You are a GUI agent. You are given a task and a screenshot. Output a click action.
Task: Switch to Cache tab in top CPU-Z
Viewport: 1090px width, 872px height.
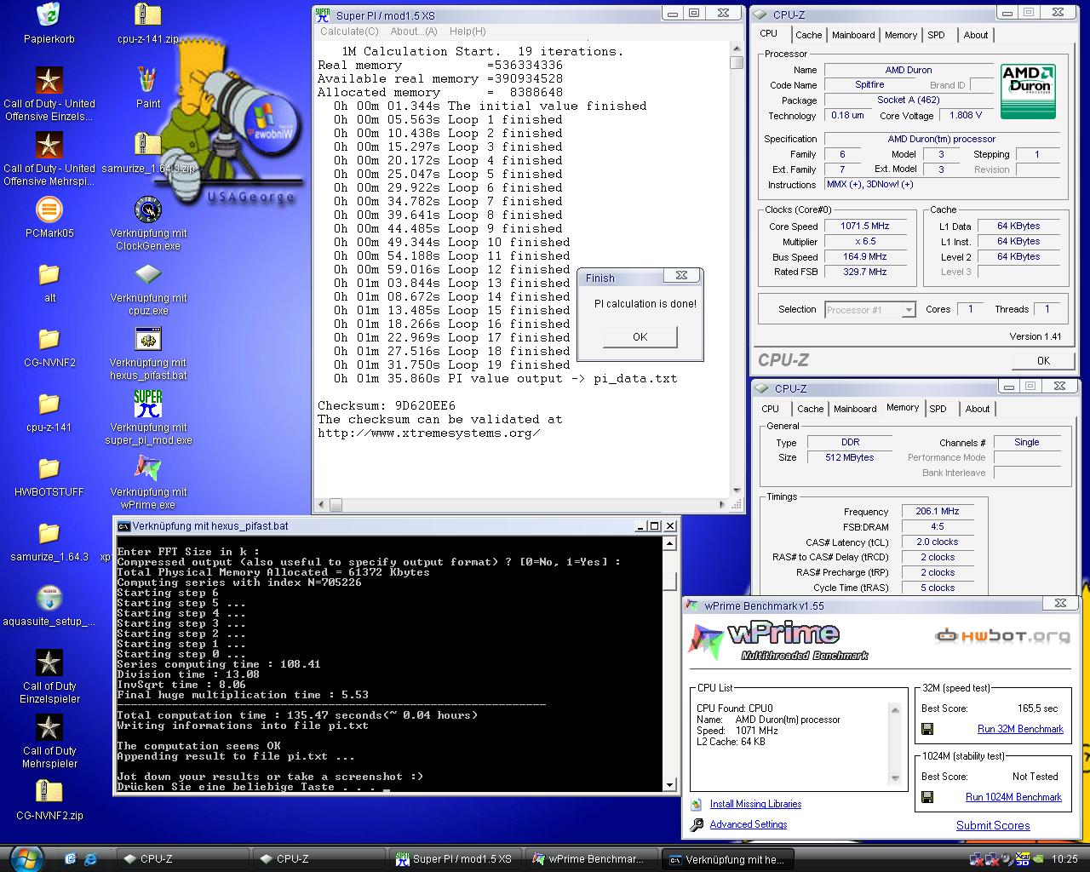click(x=808, y=35)
